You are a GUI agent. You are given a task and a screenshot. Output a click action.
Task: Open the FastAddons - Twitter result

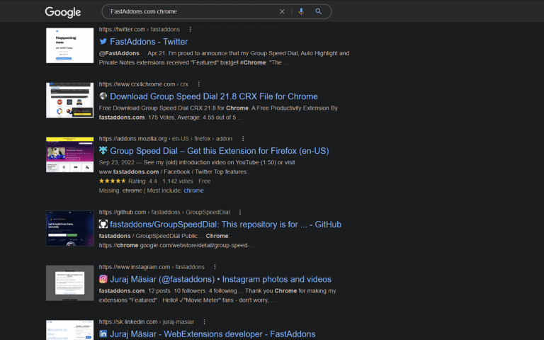coord(149,42)
